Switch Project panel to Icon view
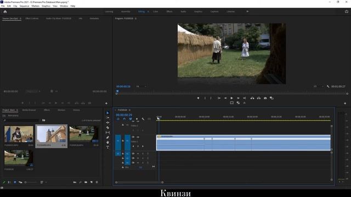This screenshot has height=197, width=351. pyautogui.click(x=15, y=182)
